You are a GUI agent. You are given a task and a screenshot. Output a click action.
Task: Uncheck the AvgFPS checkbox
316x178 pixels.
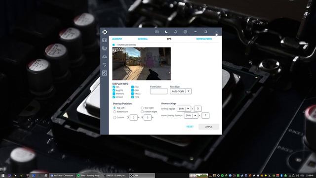point(114,90)
